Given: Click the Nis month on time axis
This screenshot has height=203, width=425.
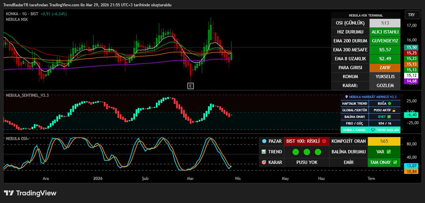Looking at the screenshot, I should point(238,179).
